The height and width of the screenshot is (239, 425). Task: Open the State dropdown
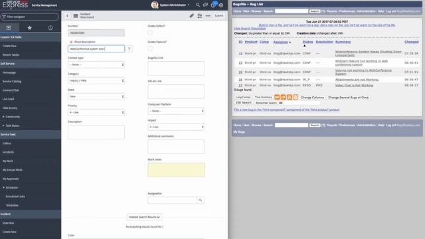96,96
